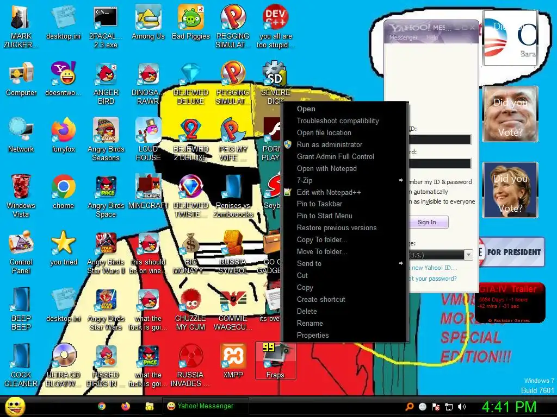Open the Messenger menu in Yahoo window

click(x=404, y=37)
